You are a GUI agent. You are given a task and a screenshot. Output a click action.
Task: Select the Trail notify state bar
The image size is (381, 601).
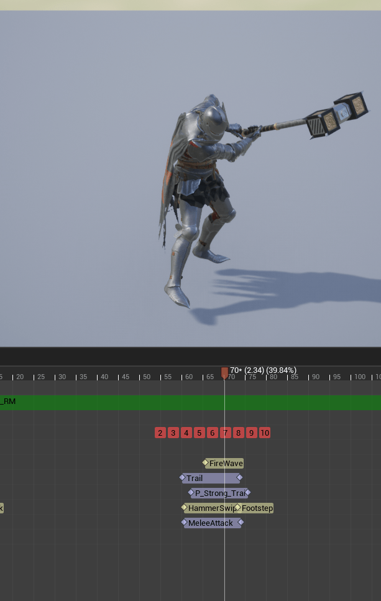click(x=210, y=478)
